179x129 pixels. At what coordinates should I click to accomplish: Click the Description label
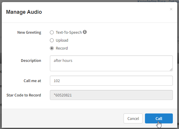pos(31,61)
